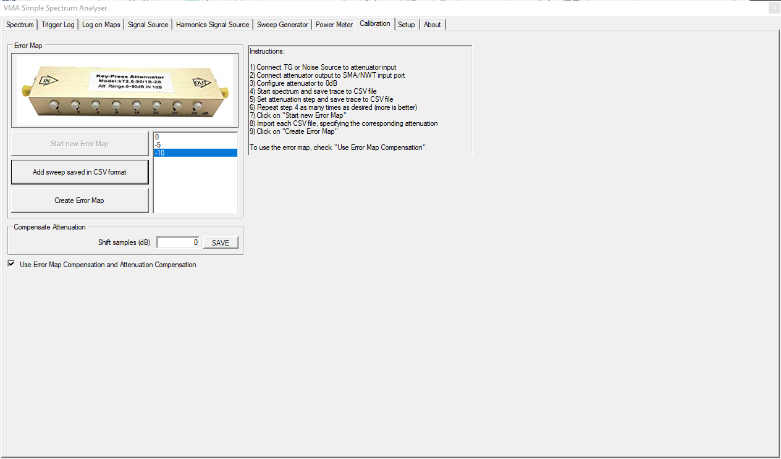Select the Calibration tab
Image resolution: width=781 pixels, height=459 pixels.
pos(375,24)
